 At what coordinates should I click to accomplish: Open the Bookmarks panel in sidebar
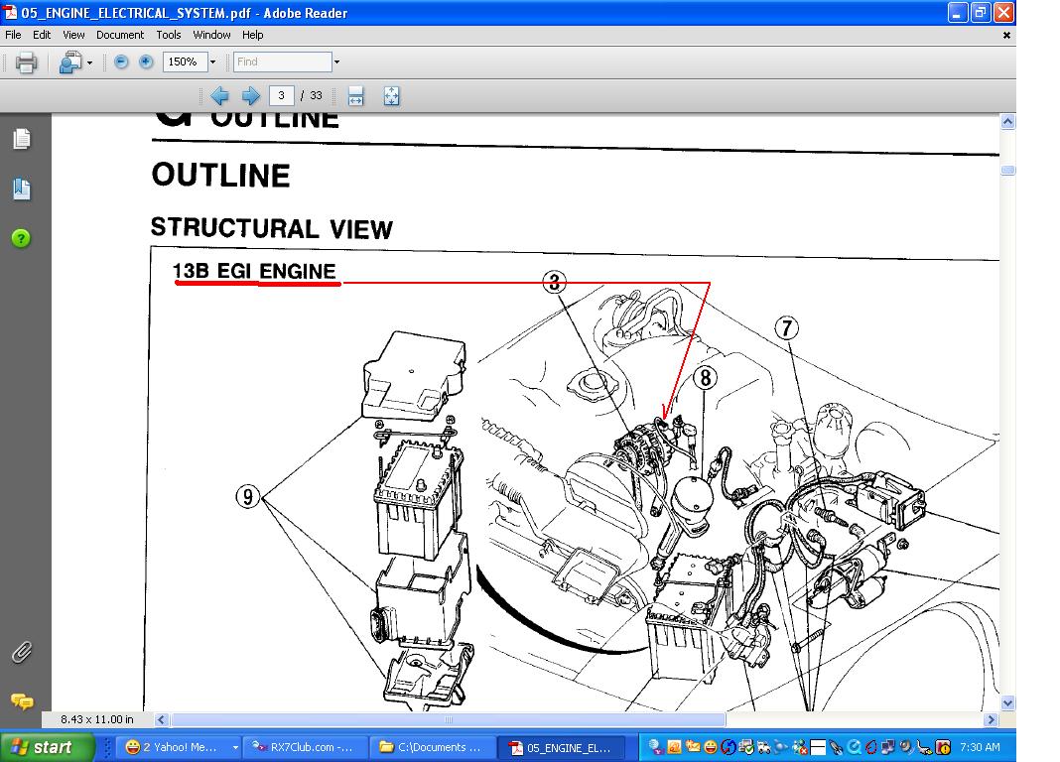(22, 189)
